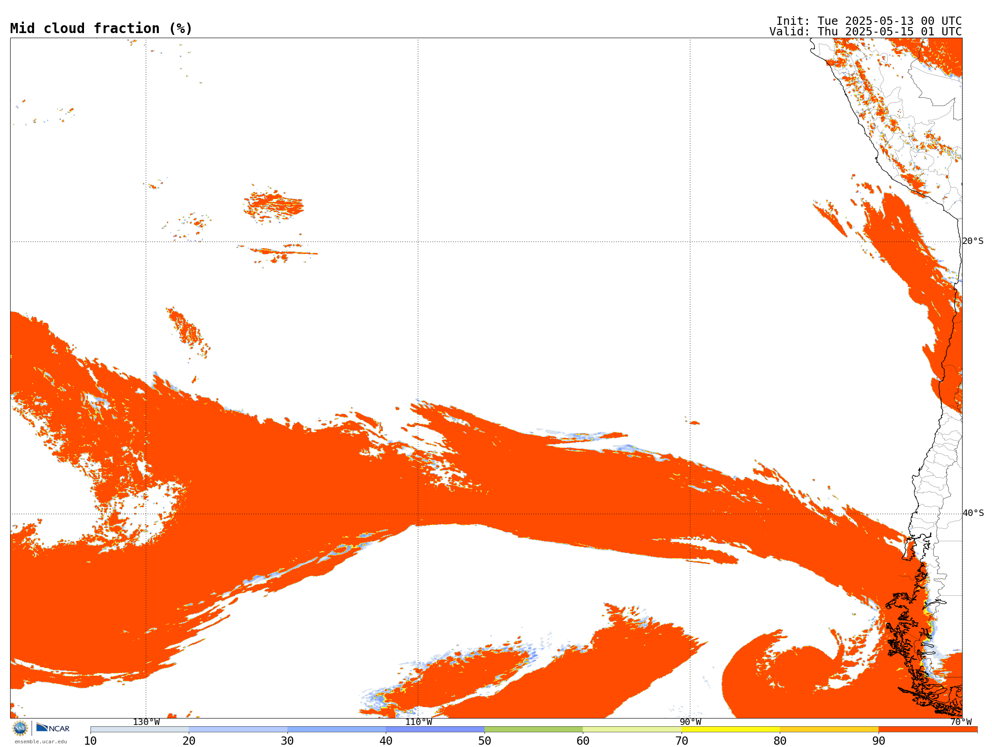Click the NSF logo icon
The width and height of the screenshot is (992, 747).
20,728
